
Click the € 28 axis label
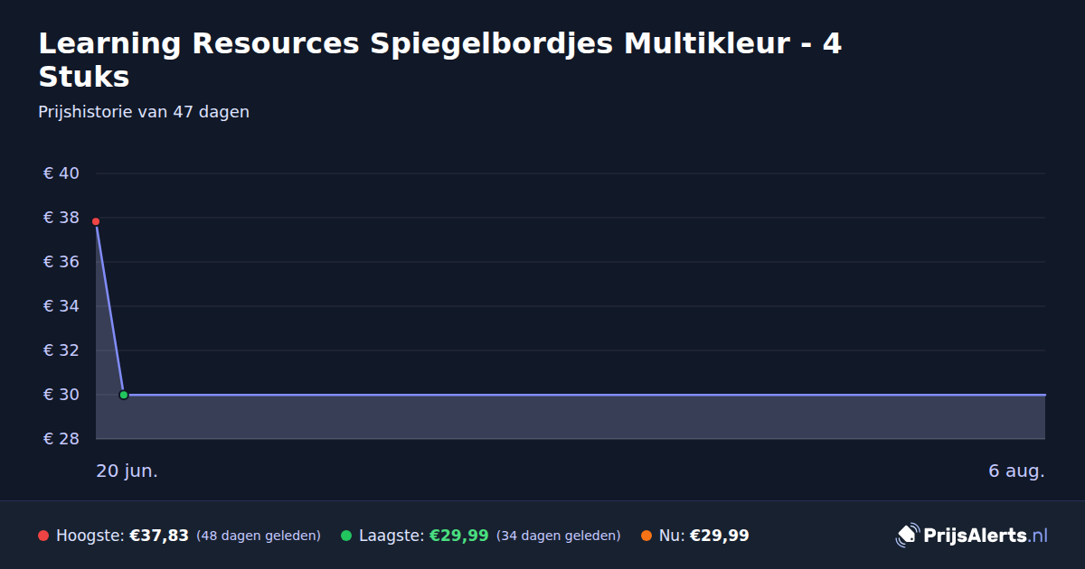point(61,439)
